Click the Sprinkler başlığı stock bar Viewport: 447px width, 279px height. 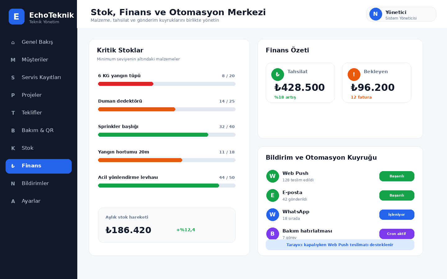[167, 135]
